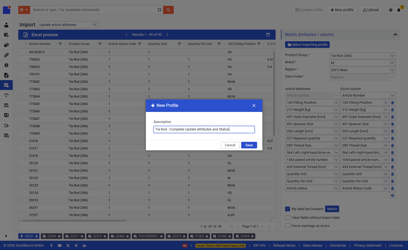Viewport: 408px width, 250px height.
Task: Delete the Quantity Unit mapping
Action: click(393, 174)
